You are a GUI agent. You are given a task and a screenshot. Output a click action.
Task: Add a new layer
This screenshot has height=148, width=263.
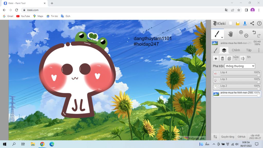coord(216,59)
